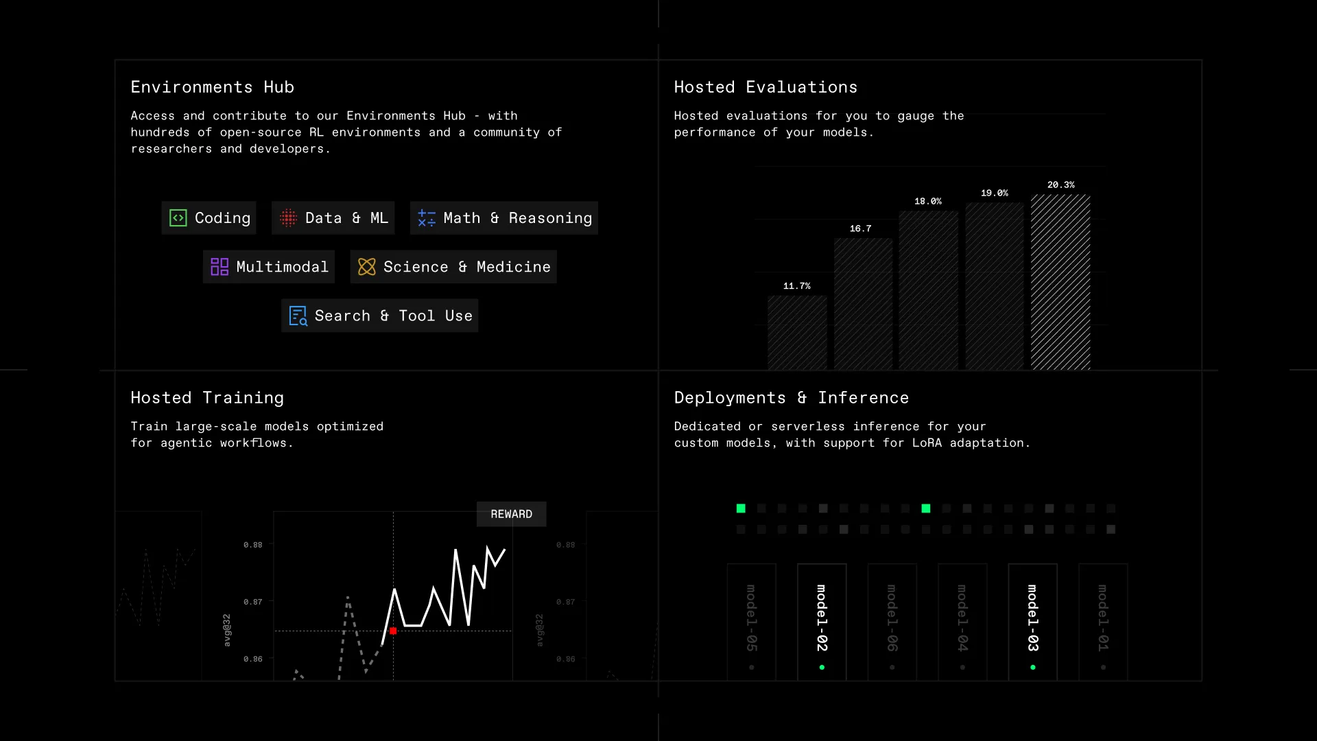The height and width of the screenshot is (741, 1317).
Task: Click the purple Multimodal grid icon
Action: click(219, 267)
